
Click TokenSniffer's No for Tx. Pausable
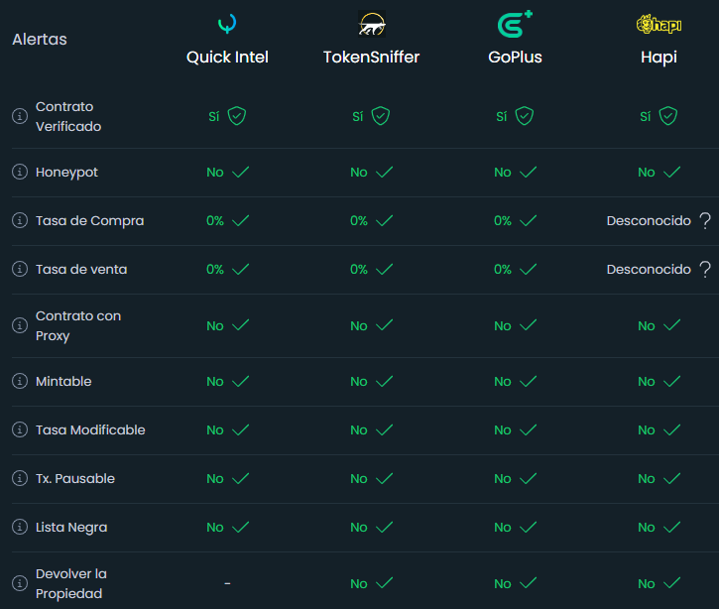coord(359,479)
